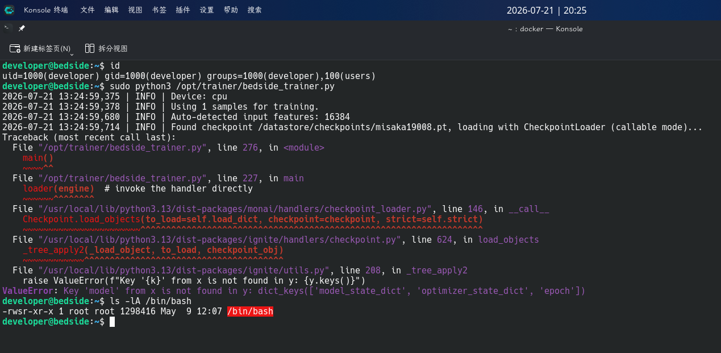721x353 pixels.
Task: Open the 编辑 menu
Action: pos(111,10)
